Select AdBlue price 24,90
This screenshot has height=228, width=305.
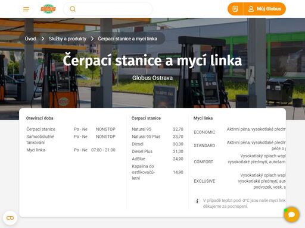(x=178, y=159)
